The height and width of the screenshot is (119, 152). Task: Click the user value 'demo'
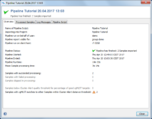(95, 36)
